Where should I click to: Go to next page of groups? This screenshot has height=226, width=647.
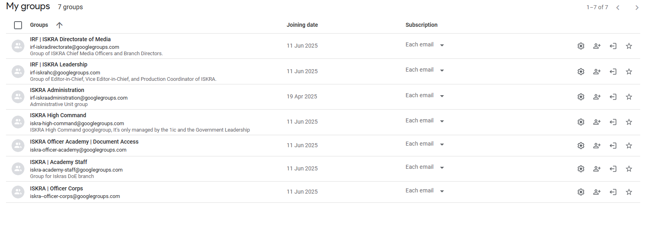(637, 8)
